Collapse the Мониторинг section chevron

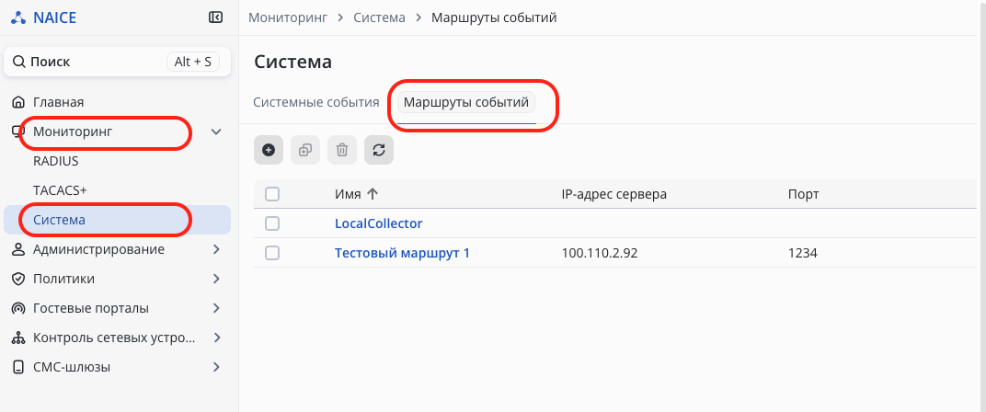point(217,132)
